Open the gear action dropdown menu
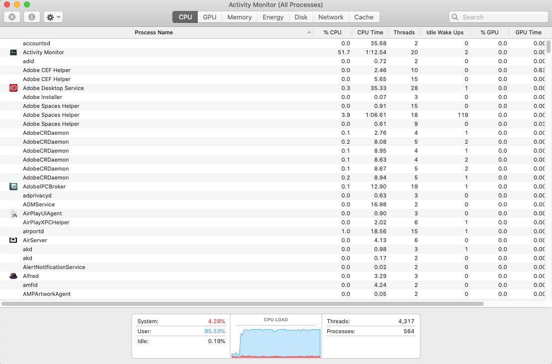Viewport: 552px width, 364px height. (53, 17)
